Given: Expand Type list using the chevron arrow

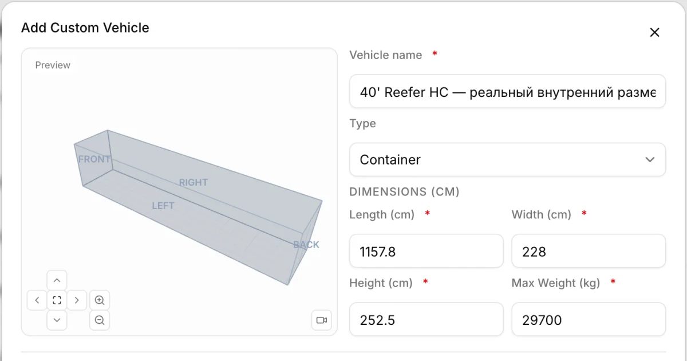Looking at the screenshot, I should click(650, 159).
